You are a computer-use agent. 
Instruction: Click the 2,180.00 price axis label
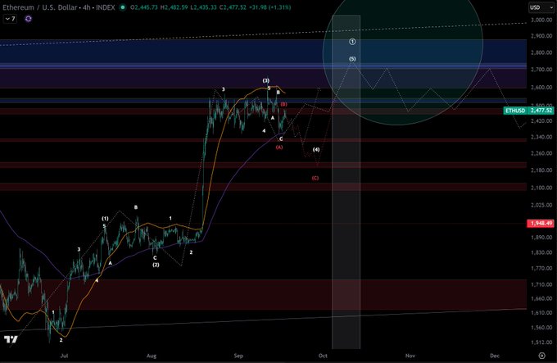click(541, 170)
